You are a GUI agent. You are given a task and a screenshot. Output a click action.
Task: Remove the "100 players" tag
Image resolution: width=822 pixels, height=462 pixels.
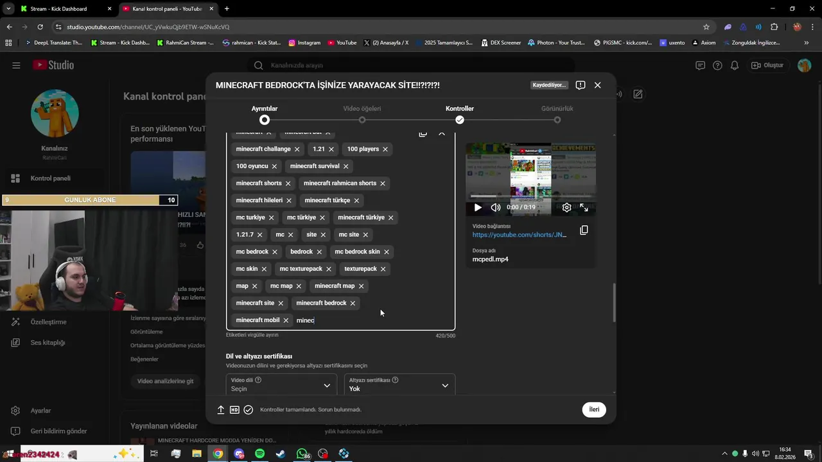(385, 150)
